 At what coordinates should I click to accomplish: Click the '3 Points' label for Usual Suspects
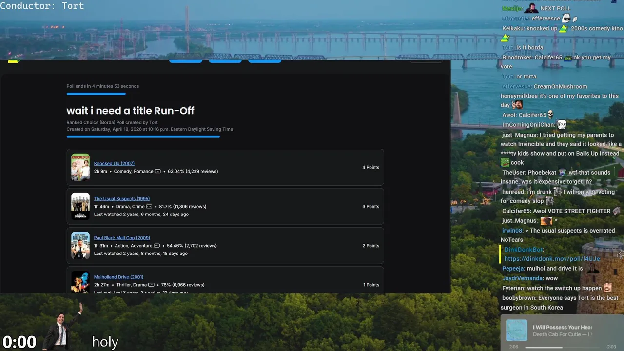370,207
